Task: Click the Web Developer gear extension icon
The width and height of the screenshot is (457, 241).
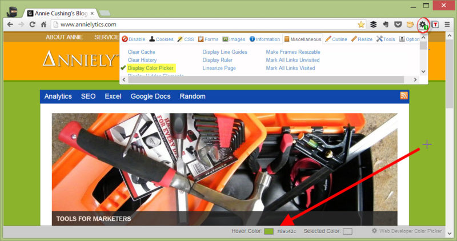Action: tap(423, 25)
